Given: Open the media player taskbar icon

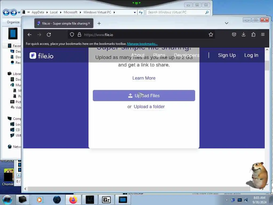Looking at the screenshot, I should point(39,200).
